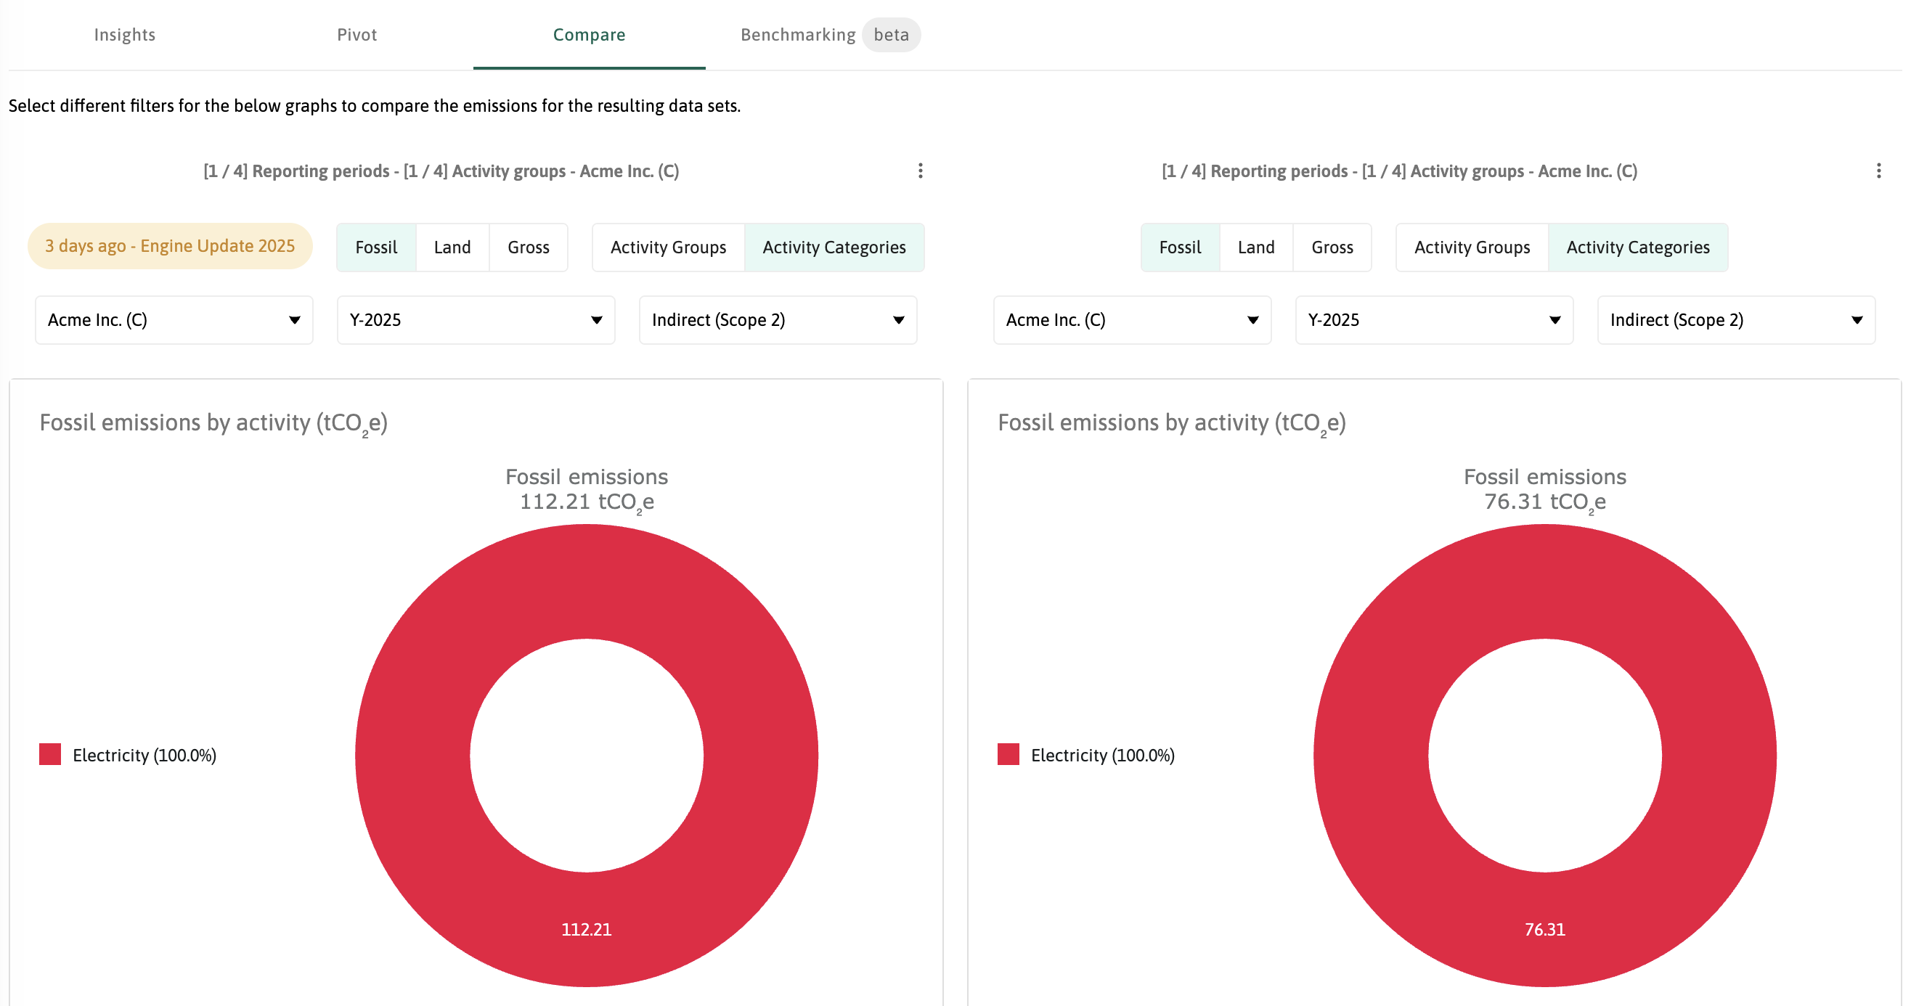
Task: Click right chart's red Electricity legend swatch
Action: [x=1008, y=754]
